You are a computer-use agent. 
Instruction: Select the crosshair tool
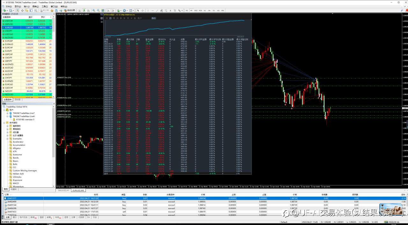tap(142, 11)
